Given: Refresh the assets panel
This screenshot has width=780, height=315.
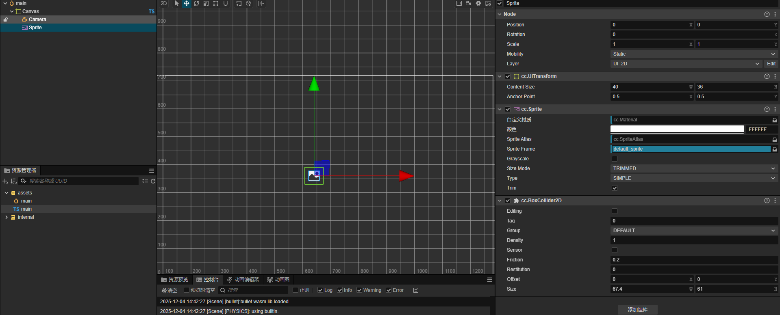Looking at the screenshot, I should point(153,181).
